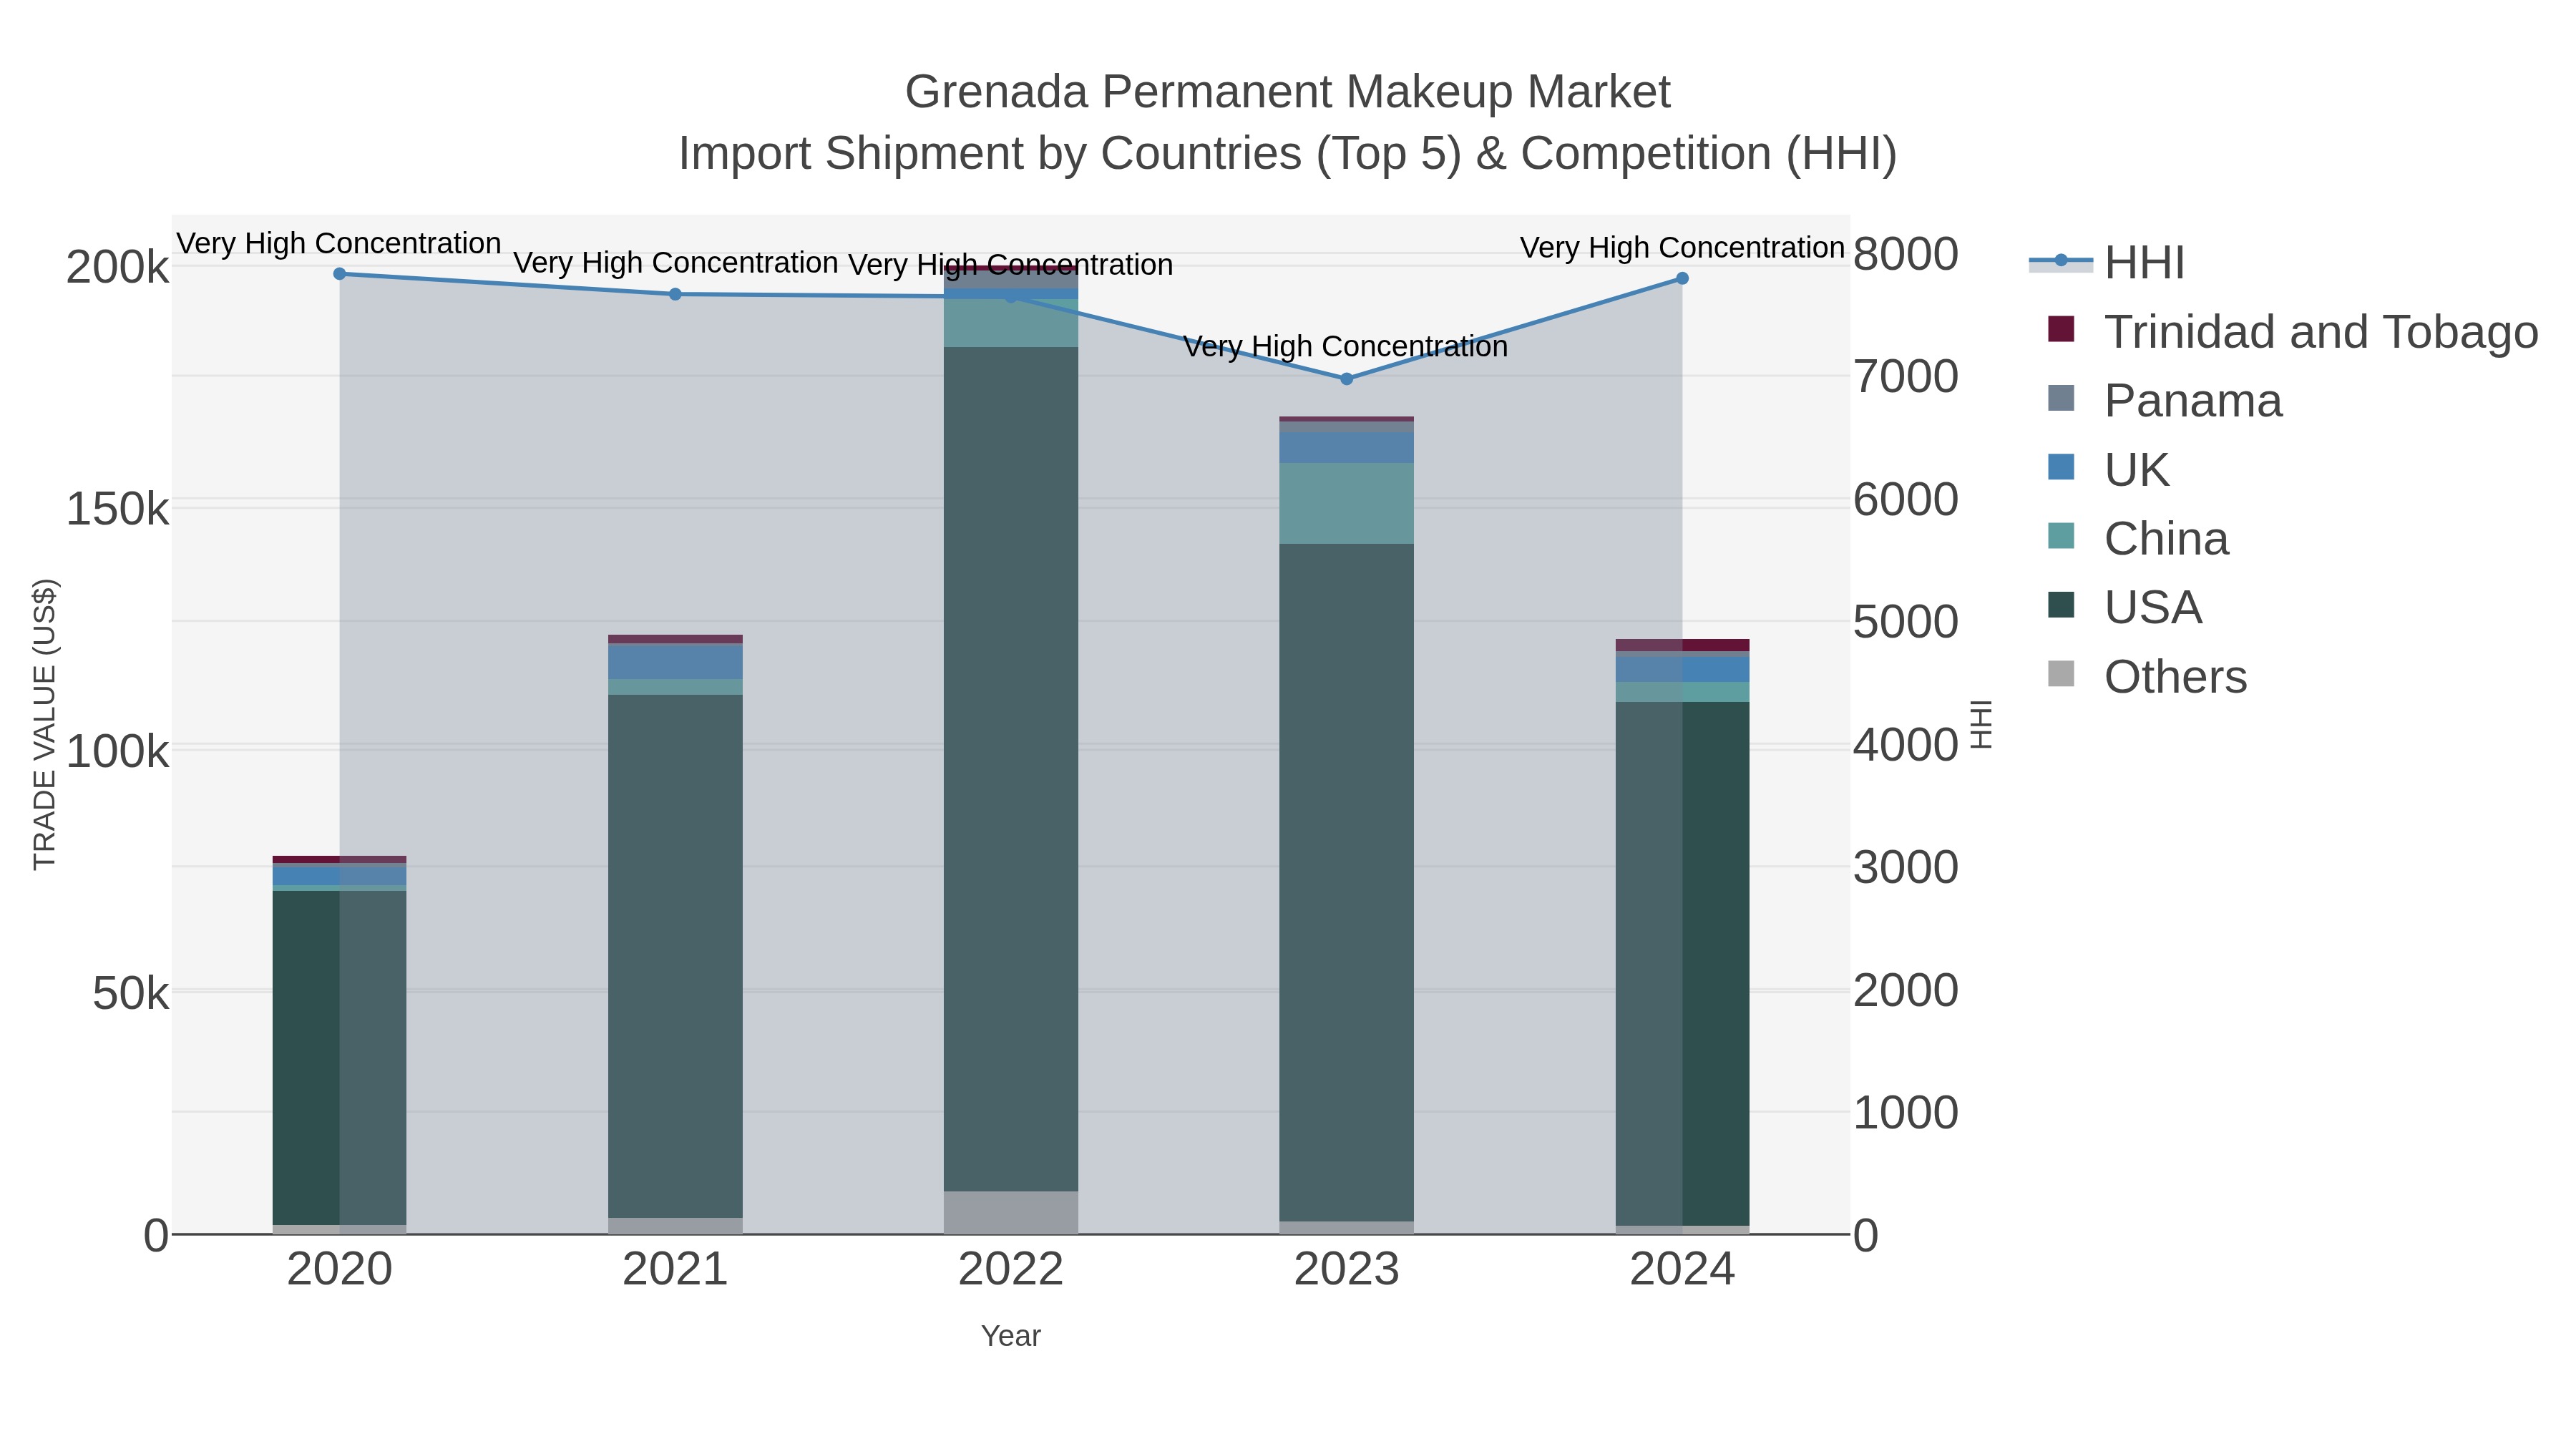
Task: Toggle the 'Trinidad and Tobago' legend label
Action: (x=2321, y=331)
